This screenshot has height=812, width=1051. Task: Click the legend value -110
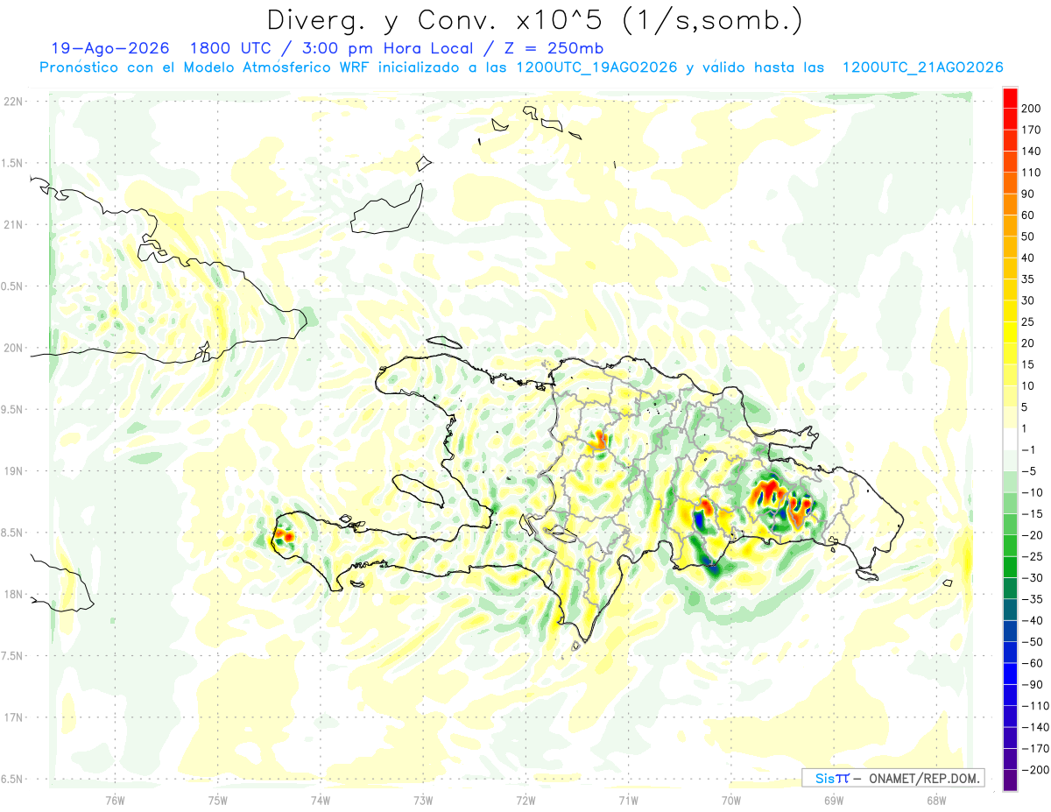tap(1033, 706)
